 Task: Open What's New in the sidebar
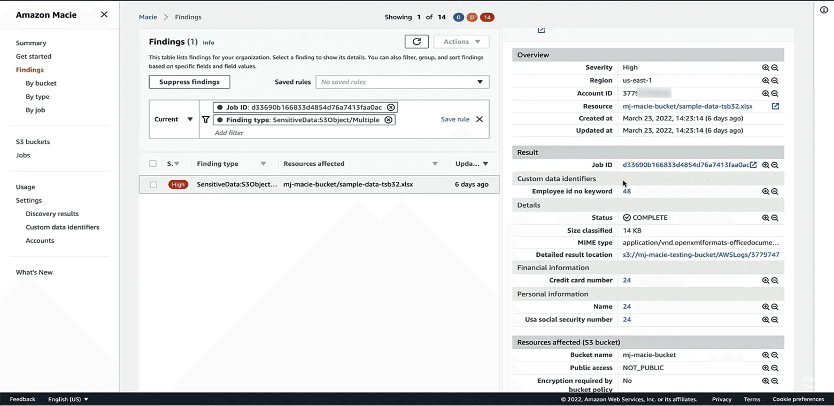34,272
